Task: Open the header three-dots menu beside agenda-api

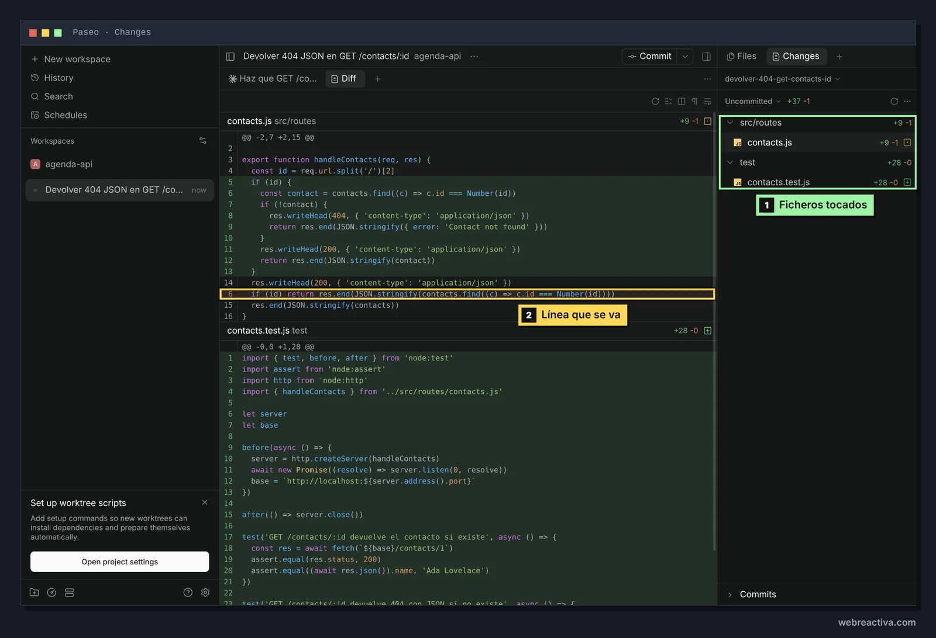Action: coord(474,57)
